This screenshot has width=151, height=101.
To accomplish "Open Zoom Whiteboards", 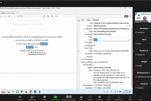I will coord(119,98).
